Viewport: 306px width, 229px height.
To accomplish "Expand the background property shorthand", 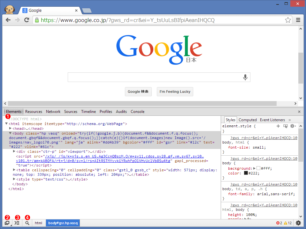I will 254,168.
